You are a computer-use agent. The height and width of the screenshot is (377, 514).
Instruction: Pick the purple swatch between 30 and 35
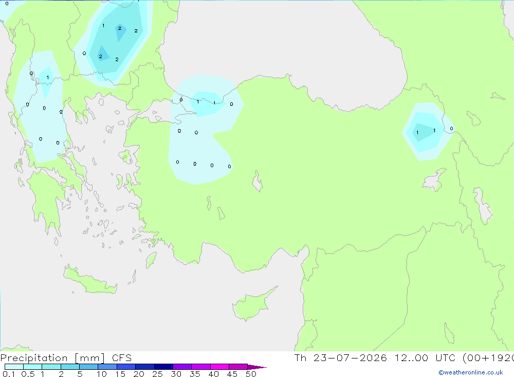[182, 367]
